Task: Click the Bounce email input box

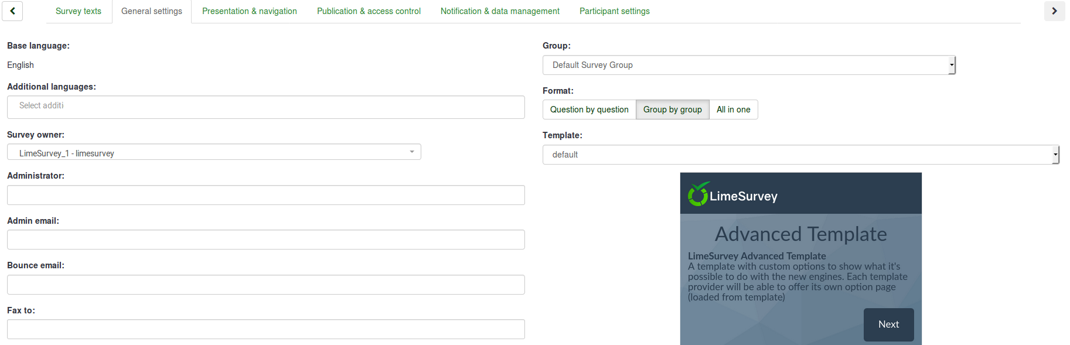Action: [x=265, y=285]
